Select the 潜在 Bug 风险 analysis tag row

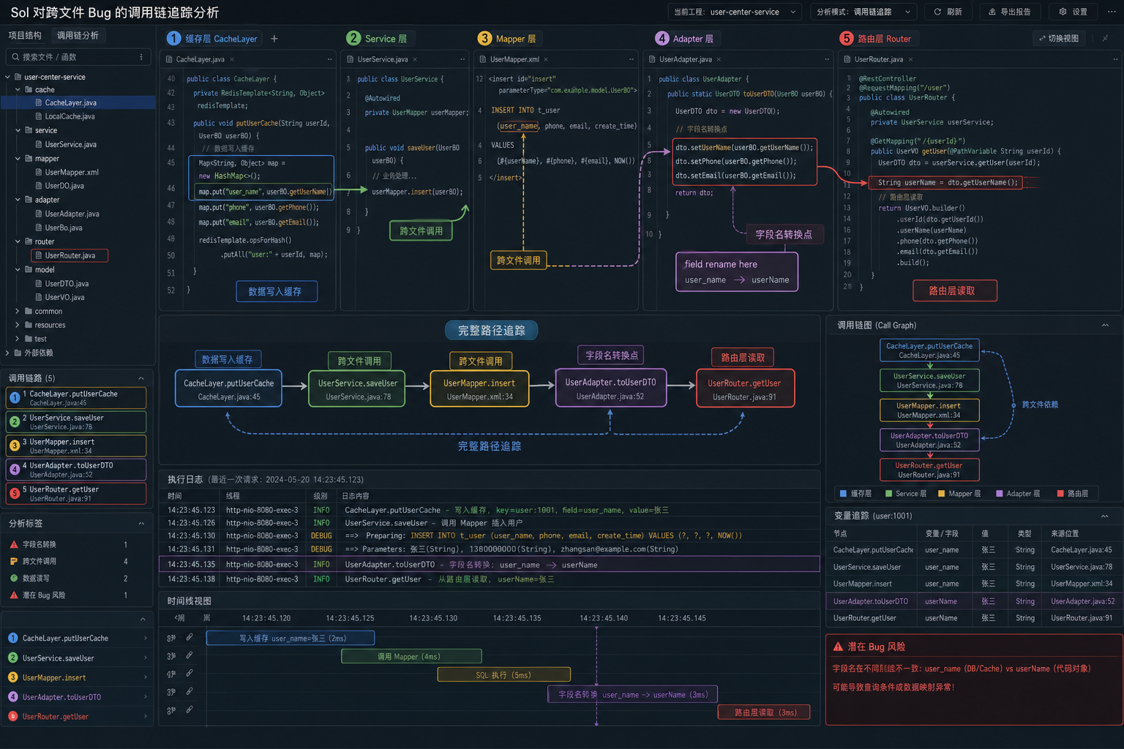(x=77, y=595)
